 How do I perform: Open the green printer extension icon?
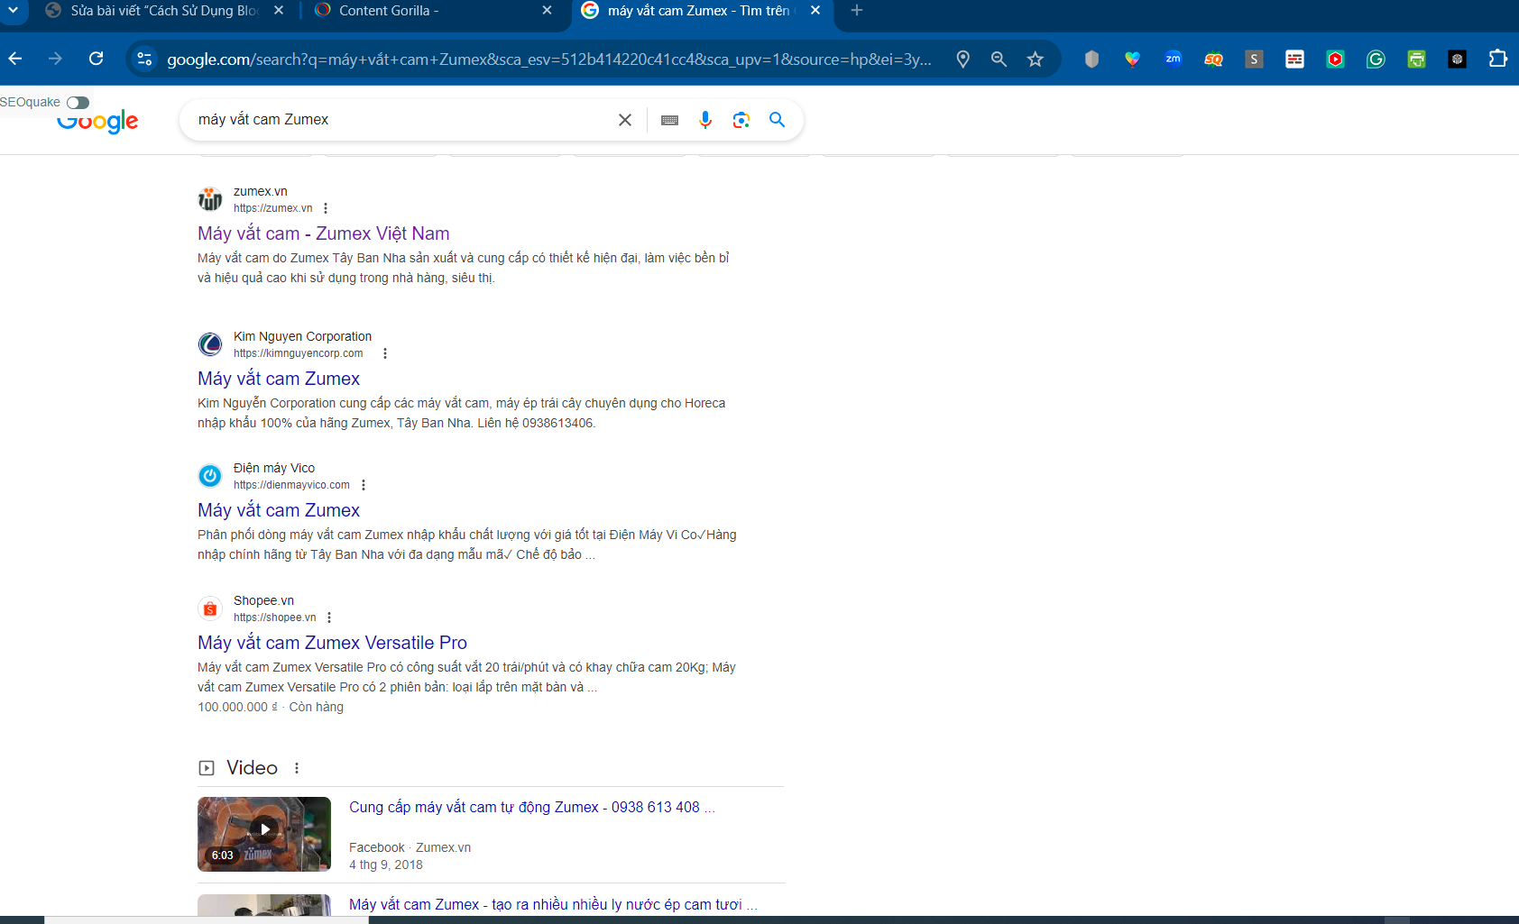[x=1416, y=59]
